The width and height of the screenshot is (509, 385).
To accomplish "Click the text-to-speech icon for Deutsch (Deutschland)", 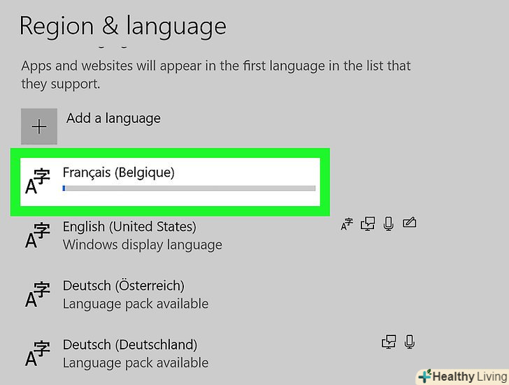I will (388, 342).
